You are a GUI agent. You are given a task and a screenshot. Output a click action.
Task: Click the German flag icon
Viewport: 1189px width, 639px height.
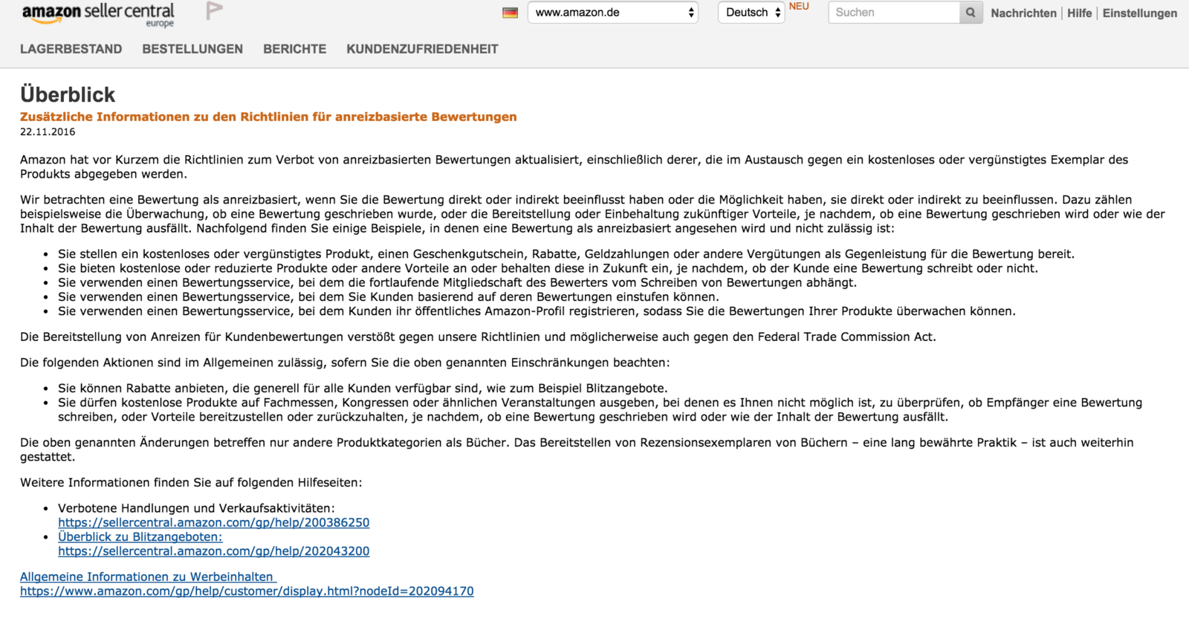[510, 13]
